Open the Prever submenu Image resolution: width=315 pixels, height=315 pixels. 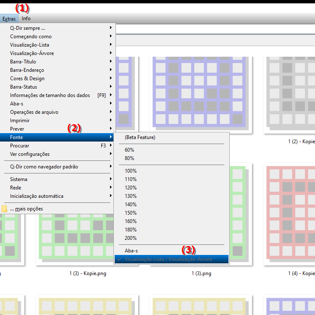58,129
